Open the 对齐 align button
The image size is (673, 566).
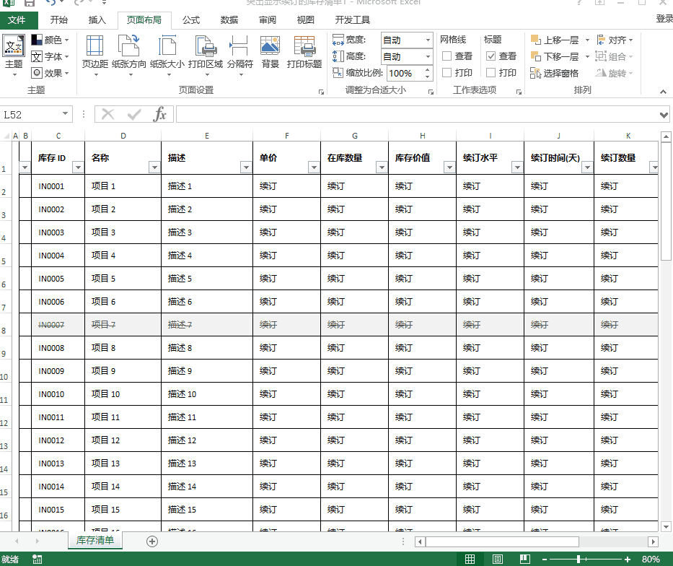click(x=615, y=40)
